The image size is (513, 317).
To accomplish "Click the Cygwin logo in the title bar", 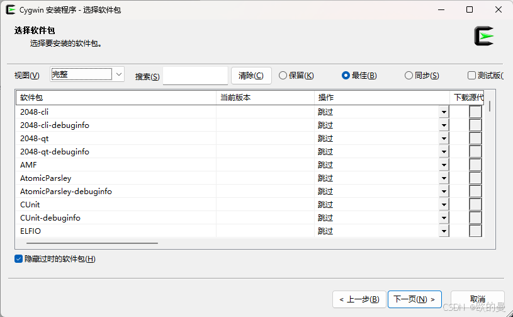I will point(11,9).
